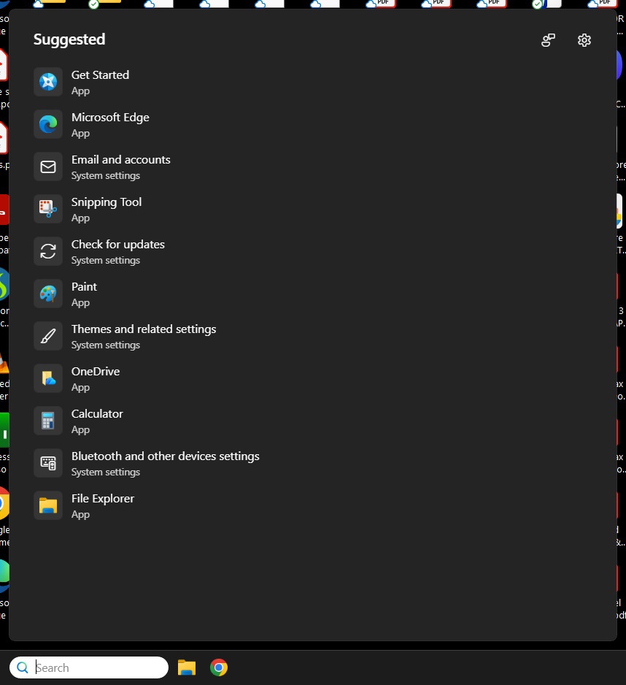Open the Email and accounts envelope icon
Image resolution: width=626 pixels, height=685 pixels.
[x=48, y=167]
